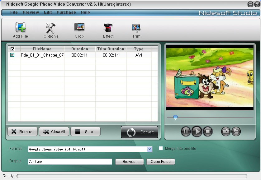Click the FileName column header
The height and width of the screenshot is (180, 261).
click(42, 49)
